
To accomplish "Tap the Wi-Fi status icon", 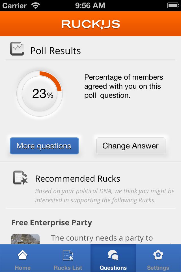I will tap(36, 5).
